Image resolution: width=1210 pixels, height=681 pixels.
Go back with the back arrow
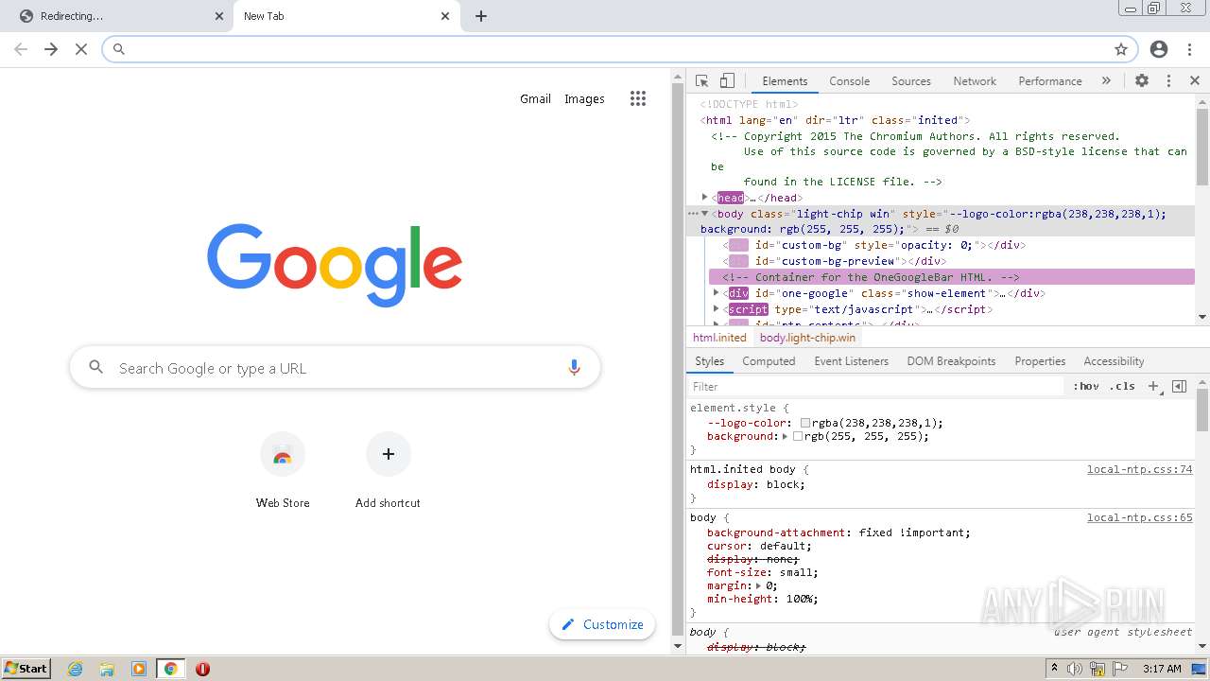pyautogui.click(x=21, y=49)
